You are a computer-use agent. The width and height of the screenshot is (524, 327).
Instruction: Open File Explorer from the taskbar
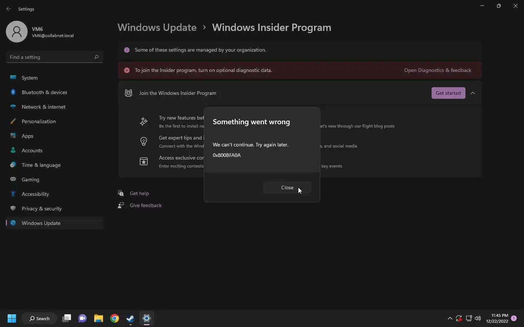pos(99,319)
